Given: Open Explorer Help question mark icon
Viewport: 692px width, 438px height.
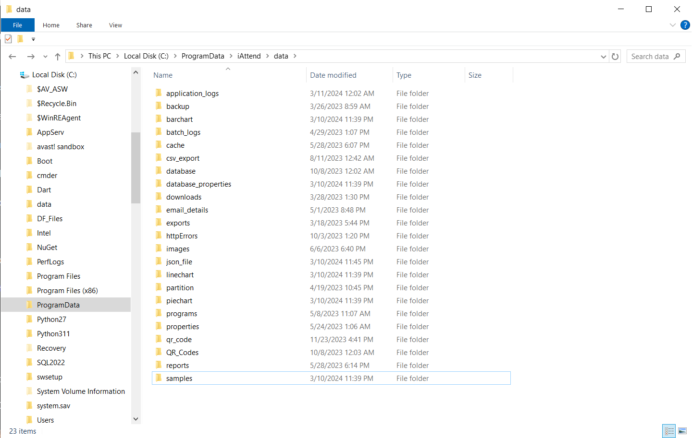Looking at the screenshot, I should pyautogui.click(x=685, y=25).
